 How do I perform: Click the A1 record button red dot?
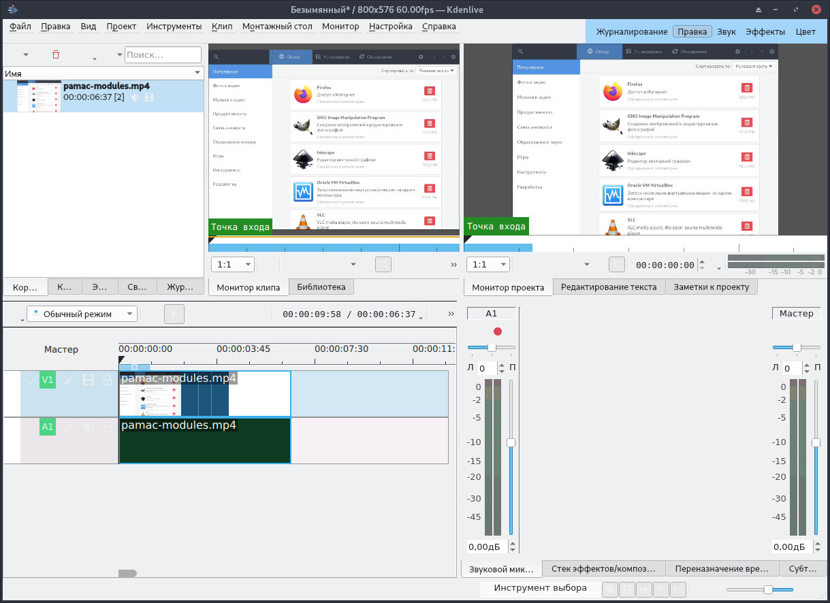(498, 331)
